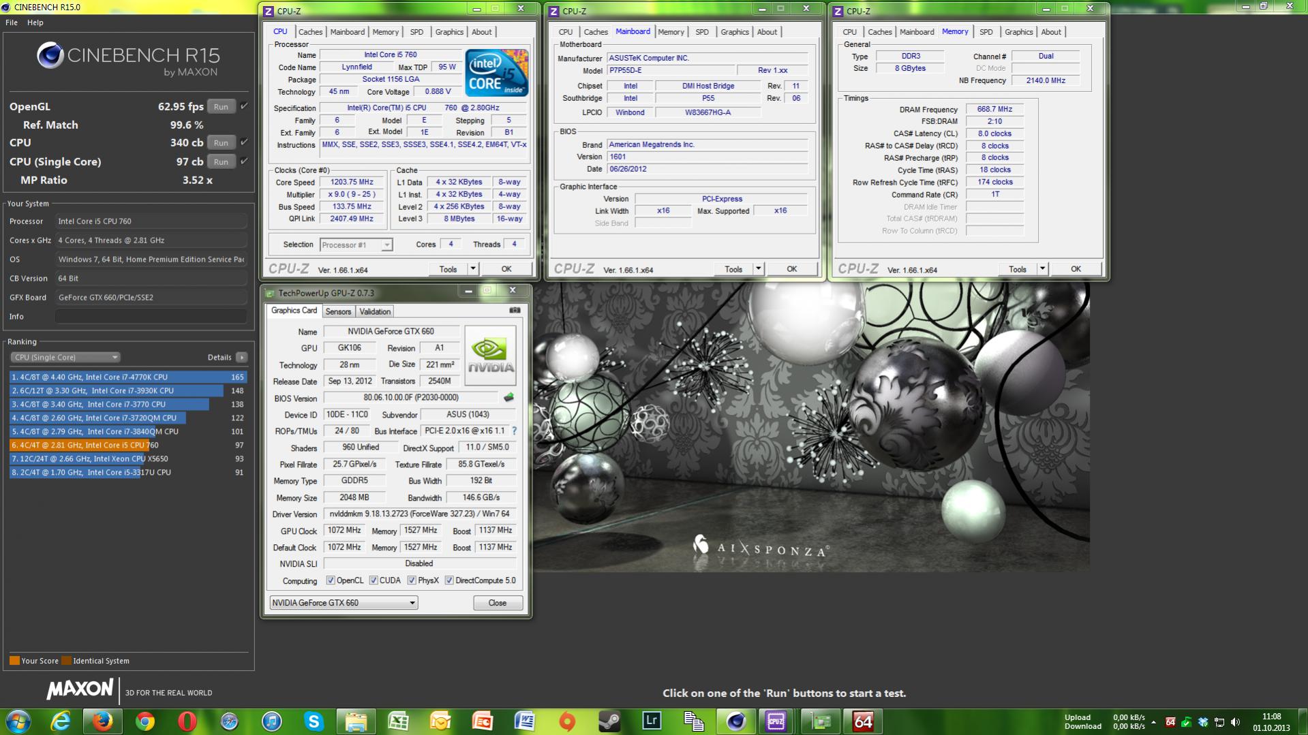
Task: Open the Caches tab in the first CPU-Z window
Action: (x=310, y=32)
